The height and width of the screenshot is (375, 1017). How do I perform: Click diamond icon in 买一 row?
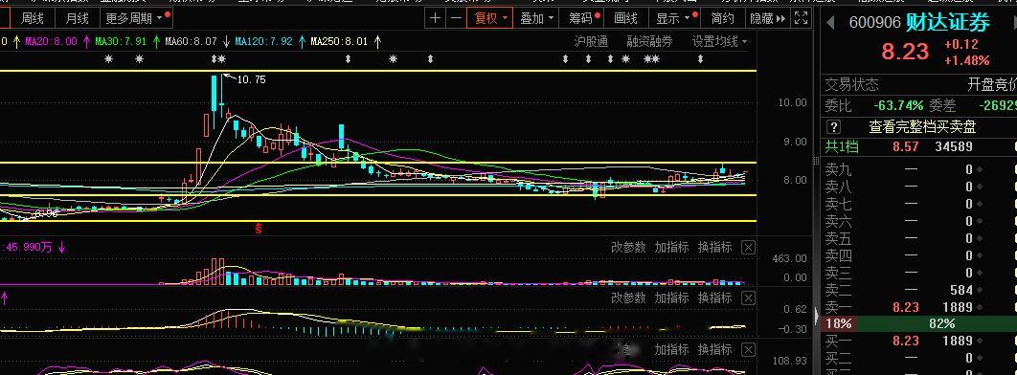coord(980,341)
